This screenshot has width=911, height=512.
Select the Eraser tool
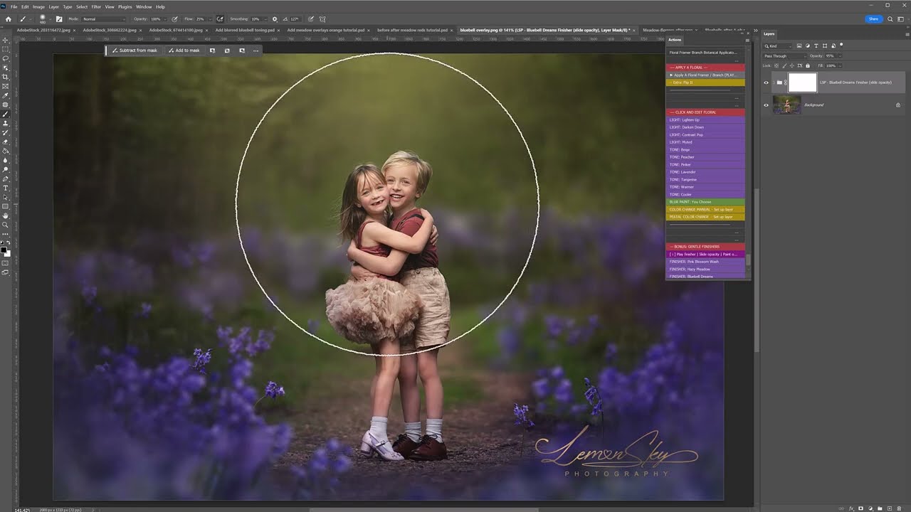click(6, 142)
